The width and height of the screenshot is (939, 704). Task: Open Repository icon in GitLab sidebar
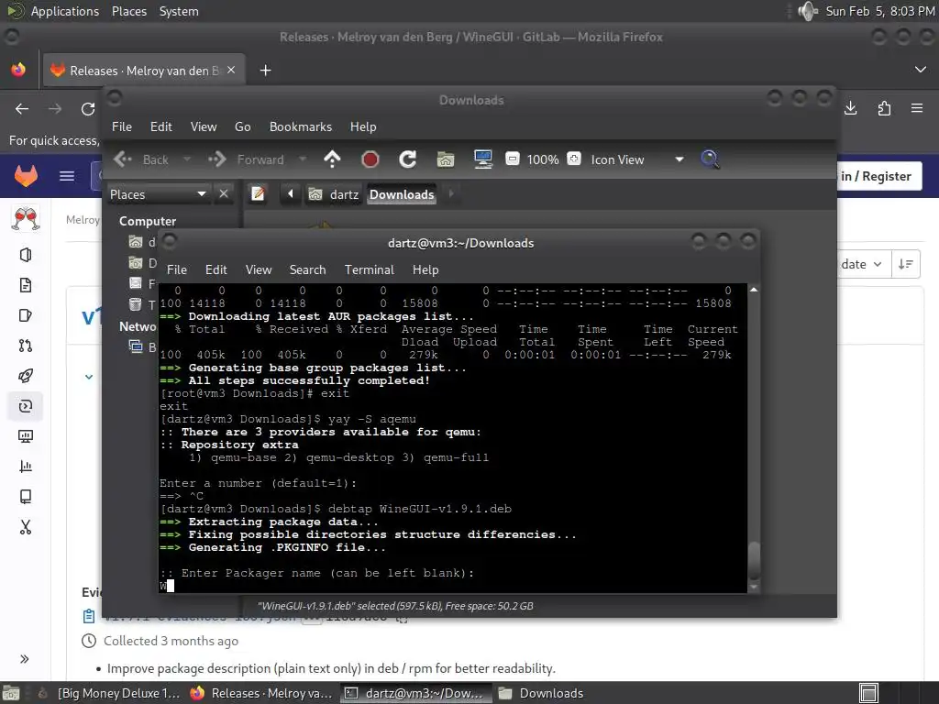coord(25,285)
